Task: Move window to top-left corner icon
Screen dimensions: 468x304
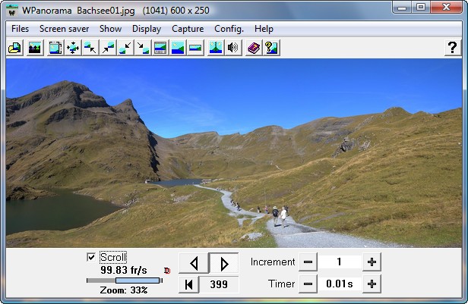Action: (x=90, y=48)
